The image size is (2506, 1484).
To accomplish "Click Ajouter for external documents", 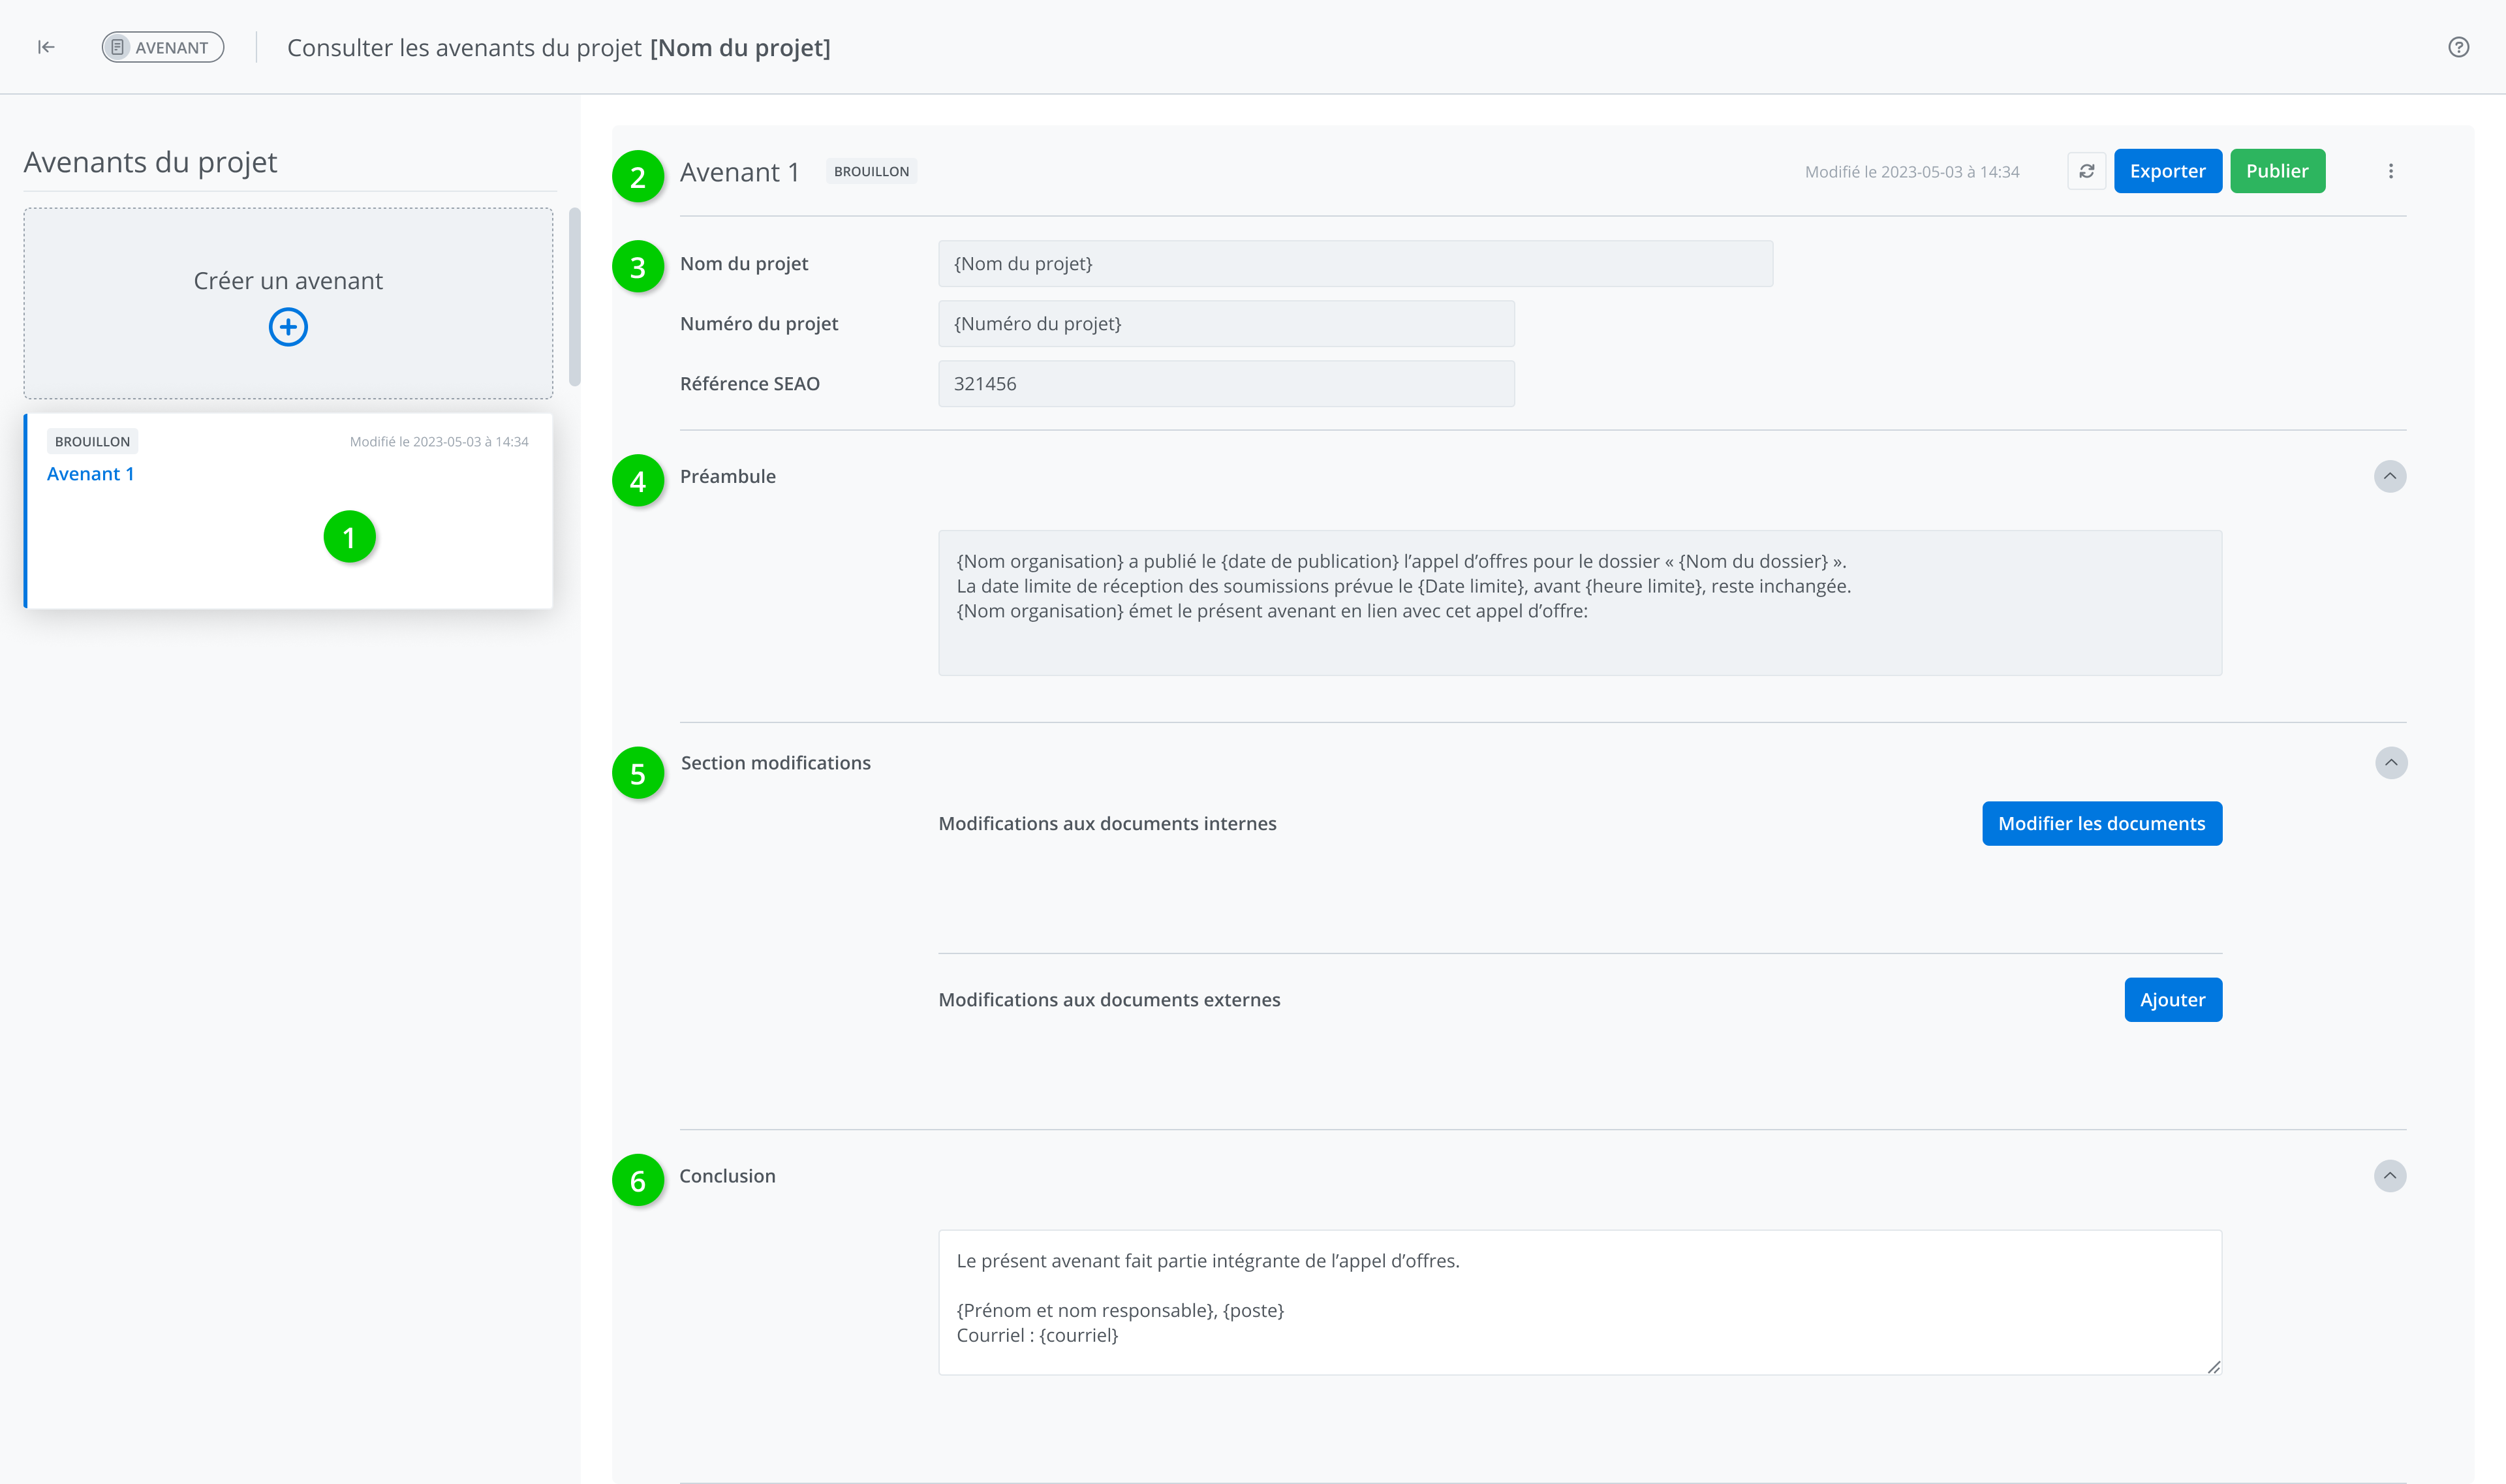I will coord(2172,1000).
